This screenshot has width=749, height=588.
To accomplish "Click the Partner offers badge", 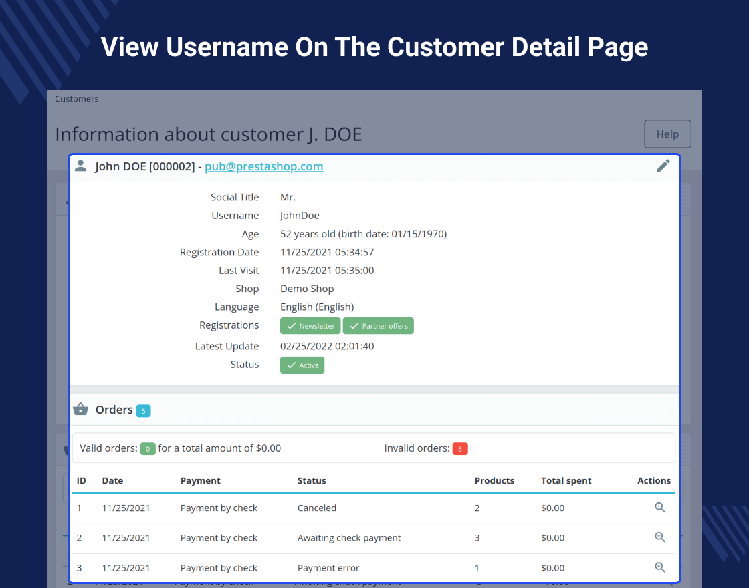I will pos(379,326).
